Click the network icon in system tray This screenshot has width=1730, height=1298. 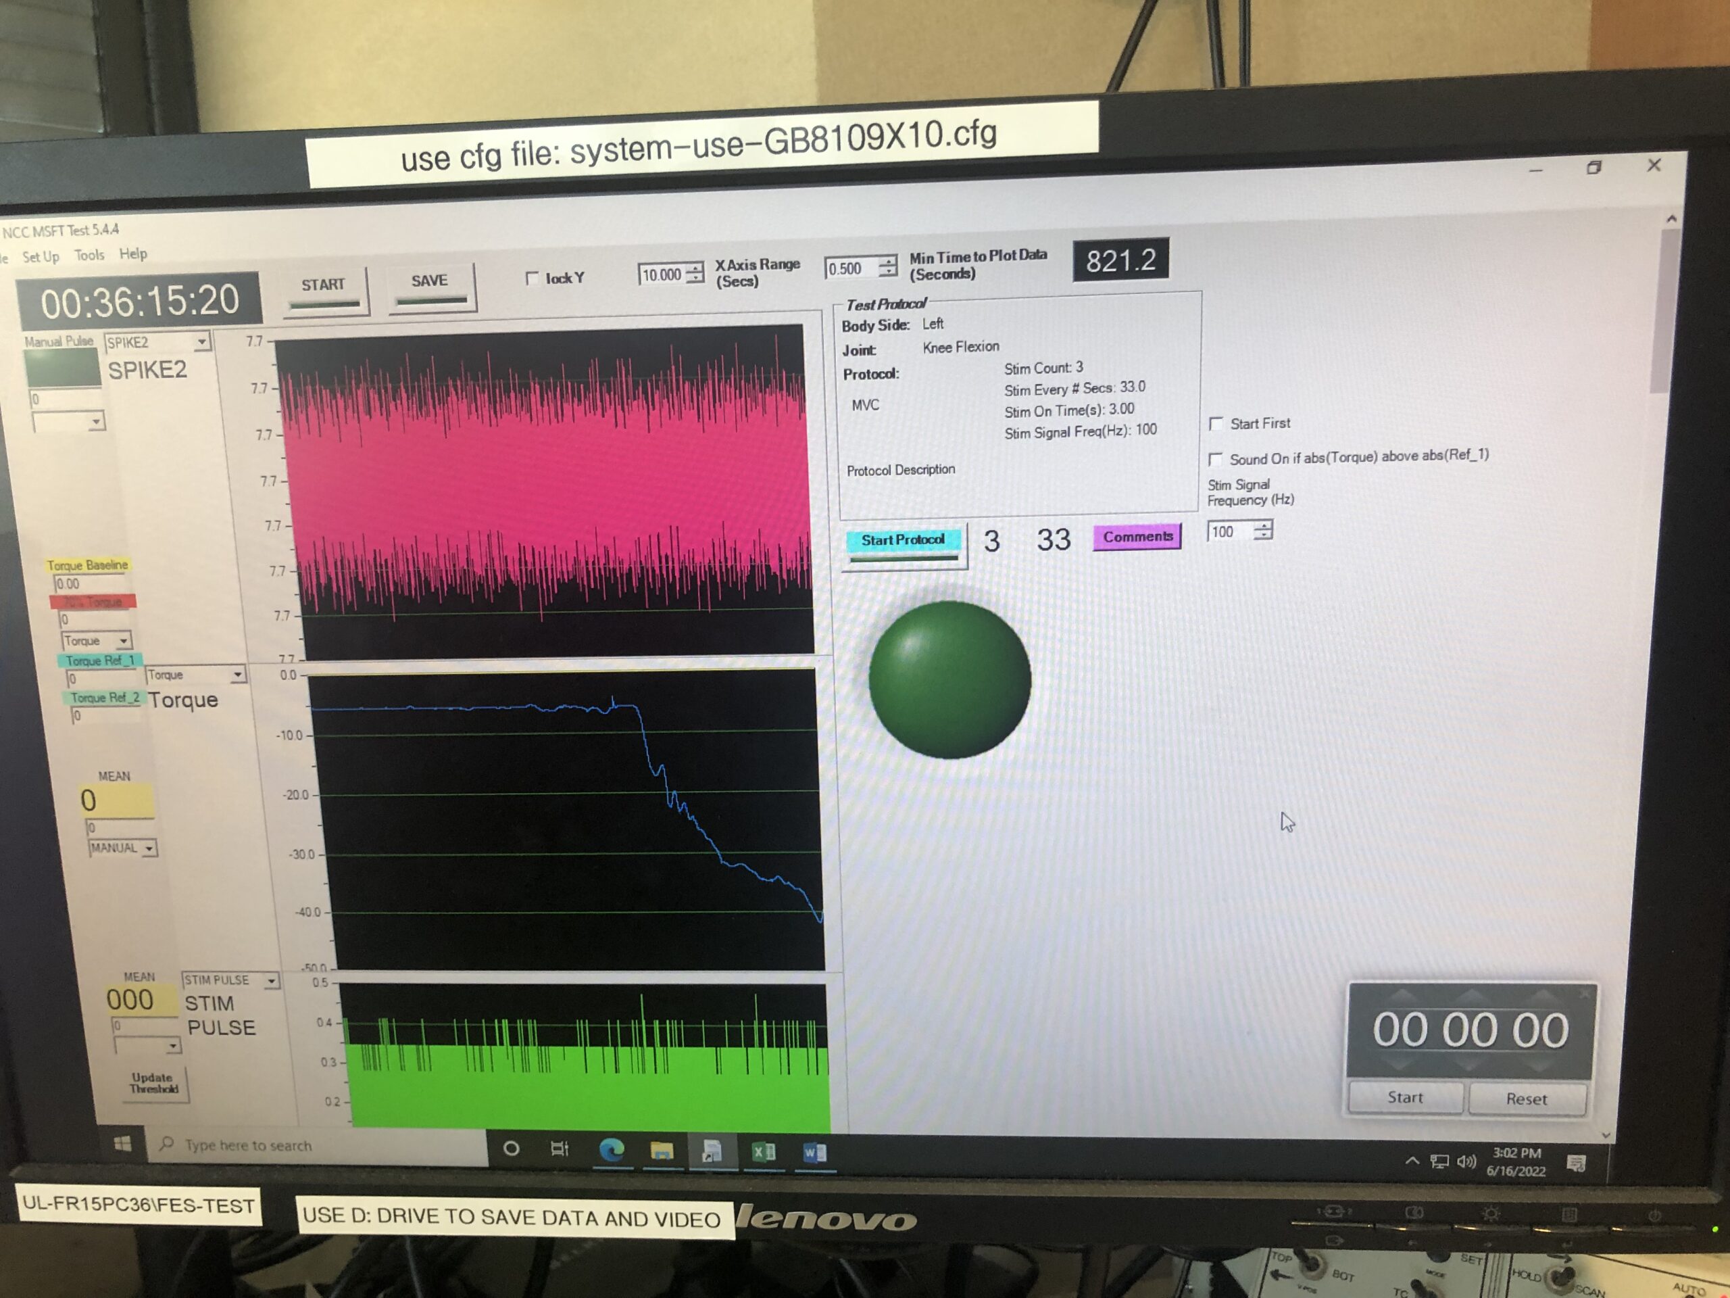pyautogui.click(x=1440, y=1162)
